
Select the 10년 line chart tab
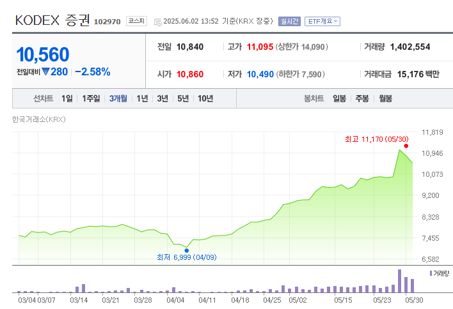point(205,98)
